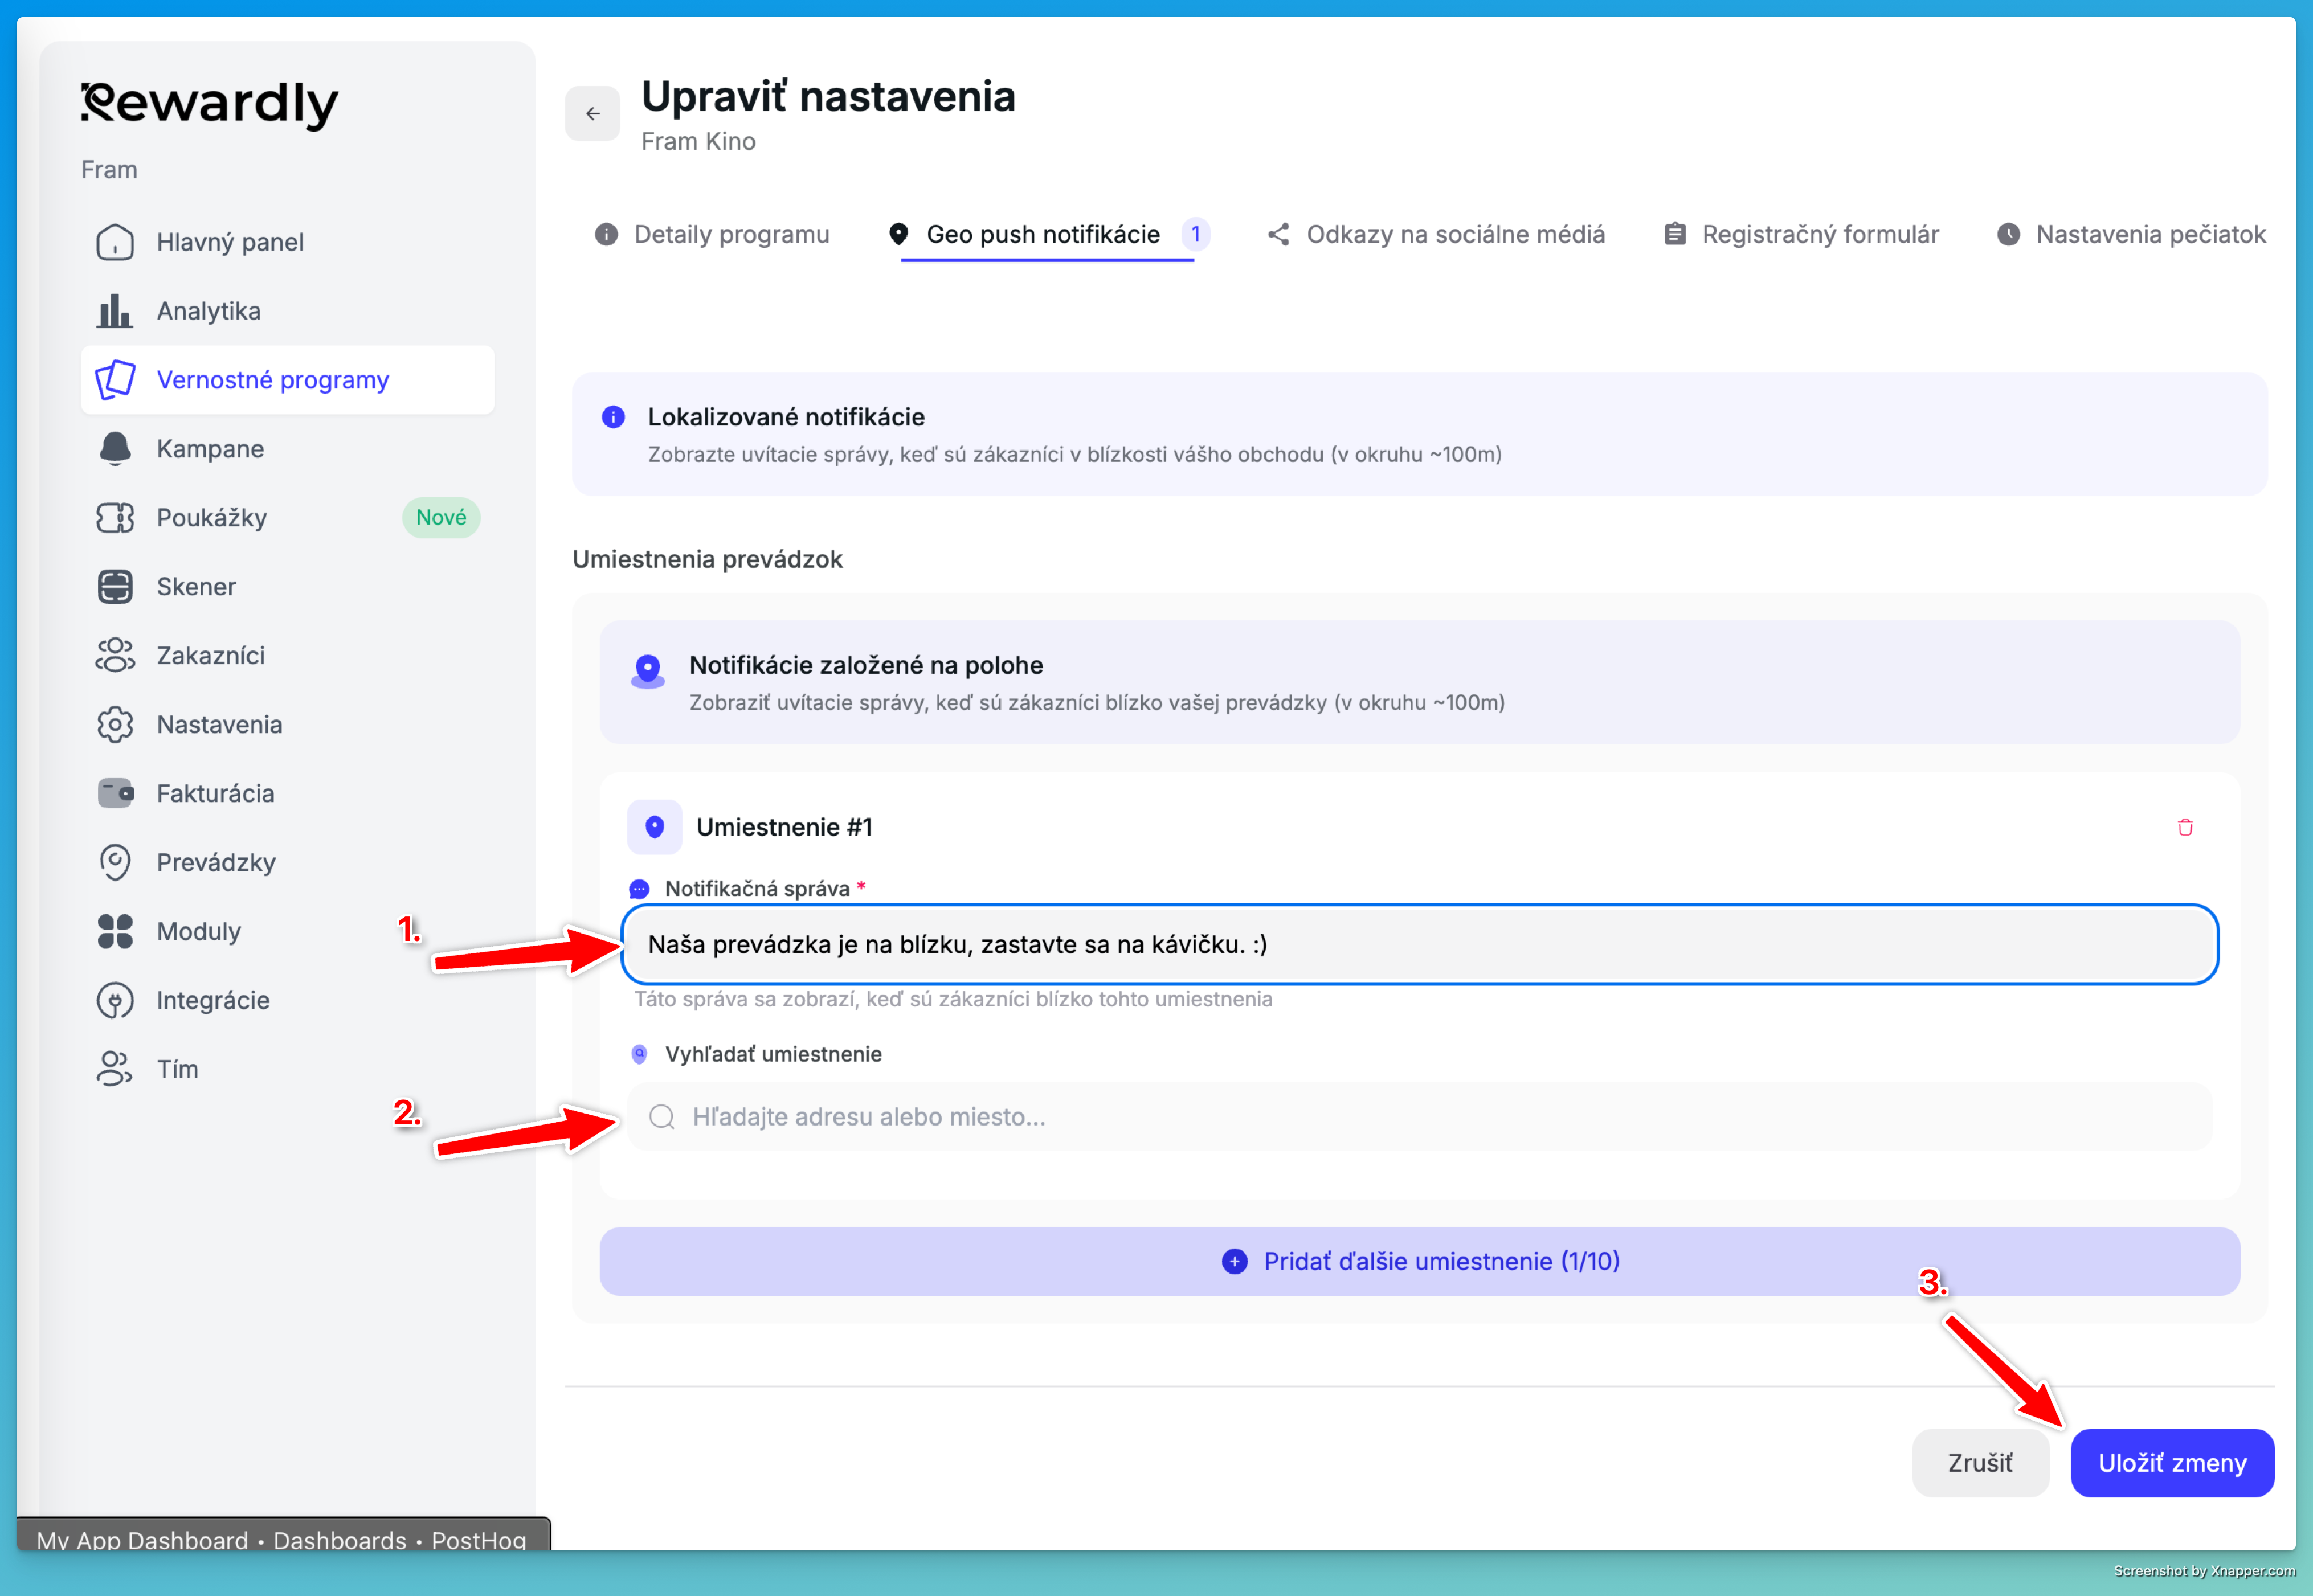Click the Skener icon in sidebar
This screenshot has height=1596, width=2313.
[x=115, y=587]
